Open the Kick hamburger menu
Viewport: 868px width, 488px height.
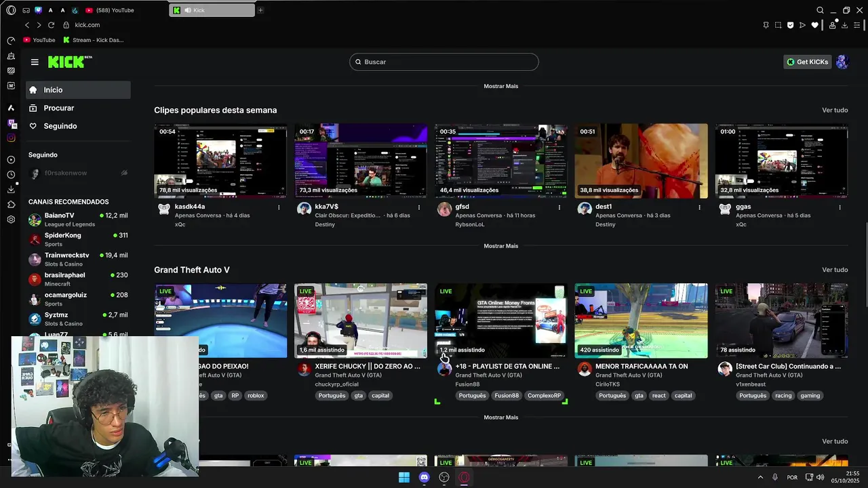point(35,62)
